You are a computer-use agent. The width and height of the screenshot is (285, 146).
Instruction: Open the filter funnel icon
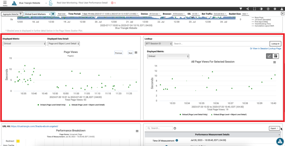pos(241,9)
